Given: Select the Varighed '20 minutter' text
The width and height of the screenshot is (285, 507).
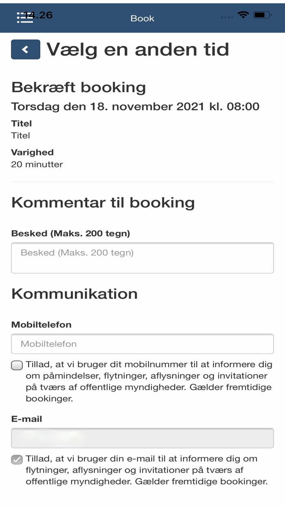Looking at the screenshot, I should pos(37,164).
